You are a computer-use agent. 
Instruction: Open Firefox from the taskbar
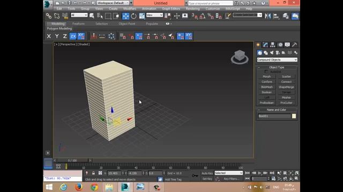pos(79,187)
